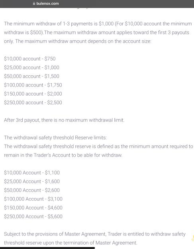
Task: Select the '$25,000 account - $1,000' line
Action: [31, 67]
